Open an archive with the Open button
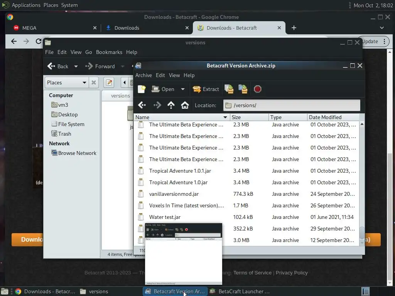395x296 pixels. 163,89
